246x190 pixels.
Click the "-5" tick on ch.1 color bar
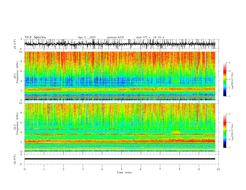click(x=229, y=79)
